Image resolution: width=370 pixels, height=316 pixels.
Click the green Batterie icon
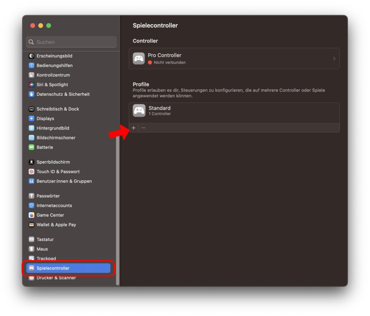[x=31, y=148]
